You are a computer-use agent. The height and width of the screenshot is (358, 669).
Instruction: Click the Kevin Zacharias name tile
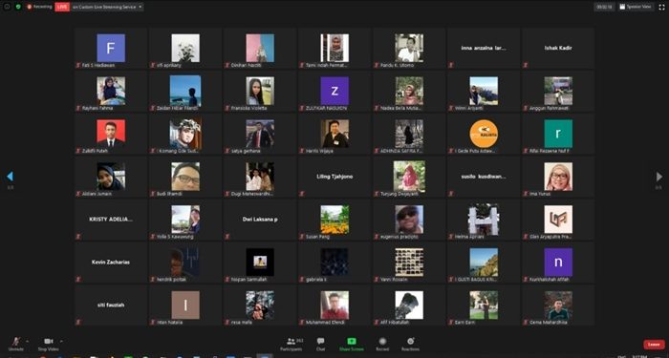[111, 263]
